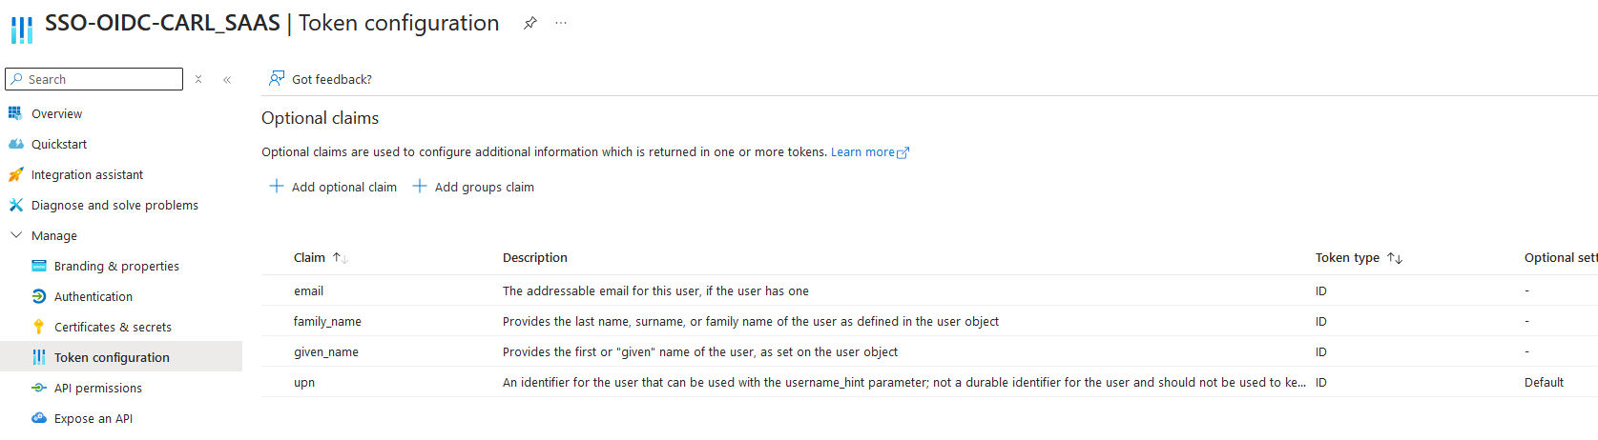
Task: Collapse the sidebar with double chevron
Action: click(227, 79)
